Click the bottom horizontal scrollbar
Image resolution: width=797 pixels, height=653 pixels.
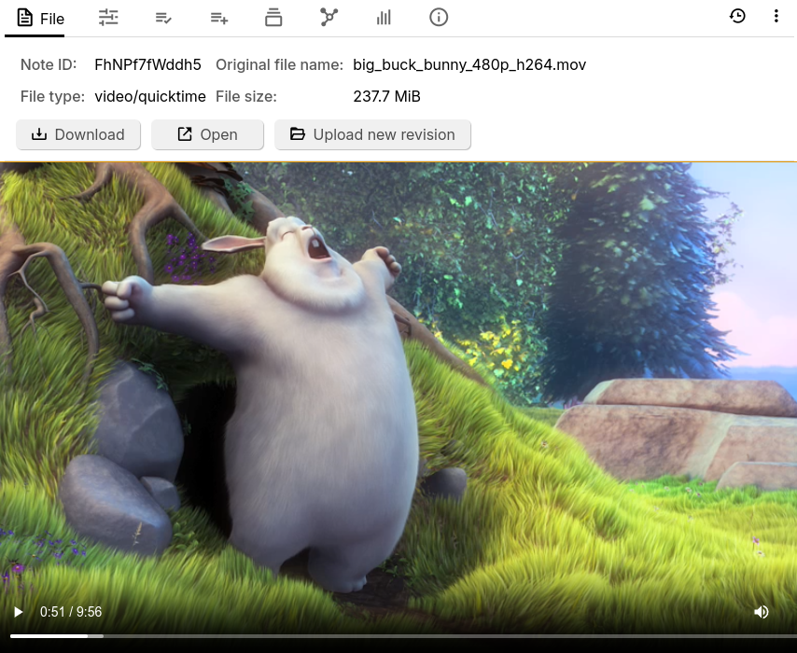click(398, 649)
